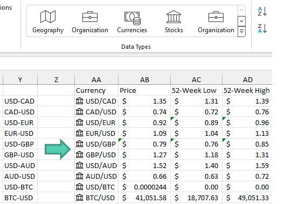
Task: Select the Currencies data type
Action: pos(132,21)
